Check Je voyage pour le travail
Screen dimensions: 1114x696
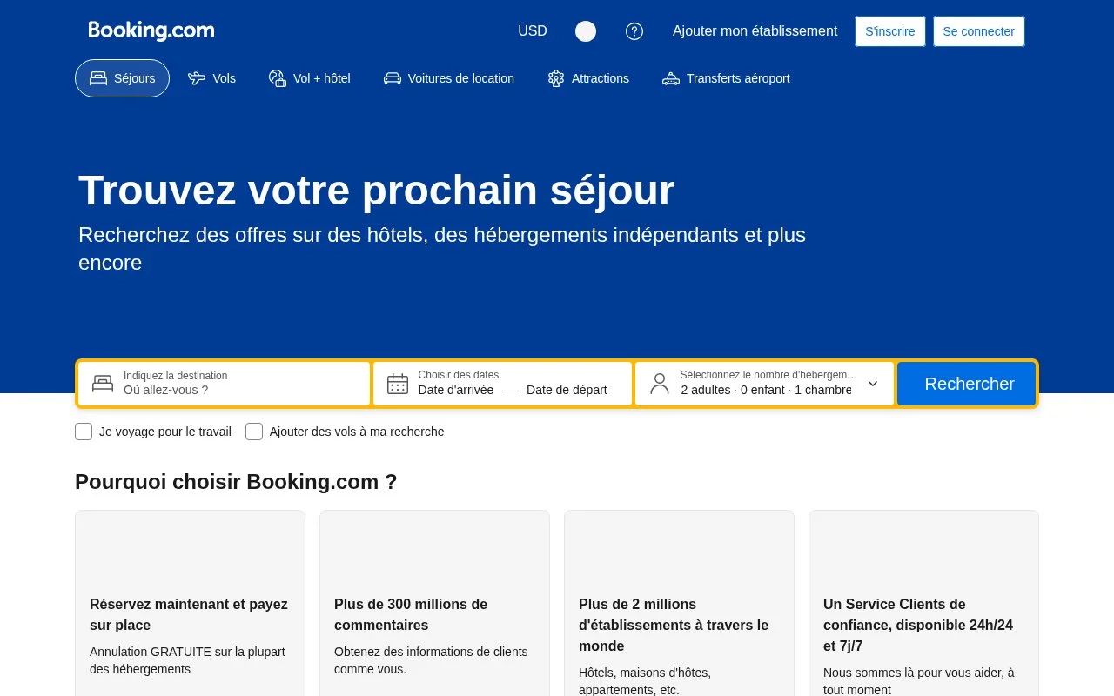click(x=84, y=432)
